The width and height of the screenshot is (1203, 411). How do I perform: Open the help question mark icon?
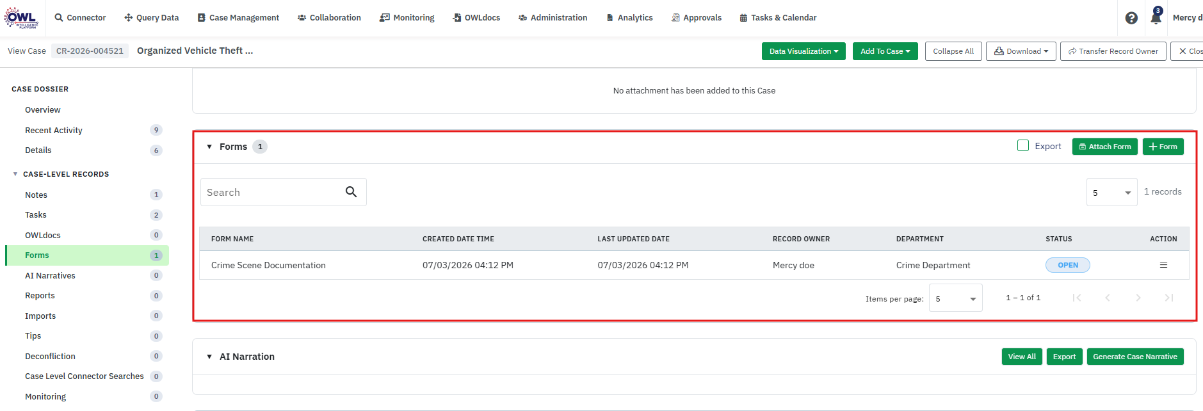[1131, 18]
